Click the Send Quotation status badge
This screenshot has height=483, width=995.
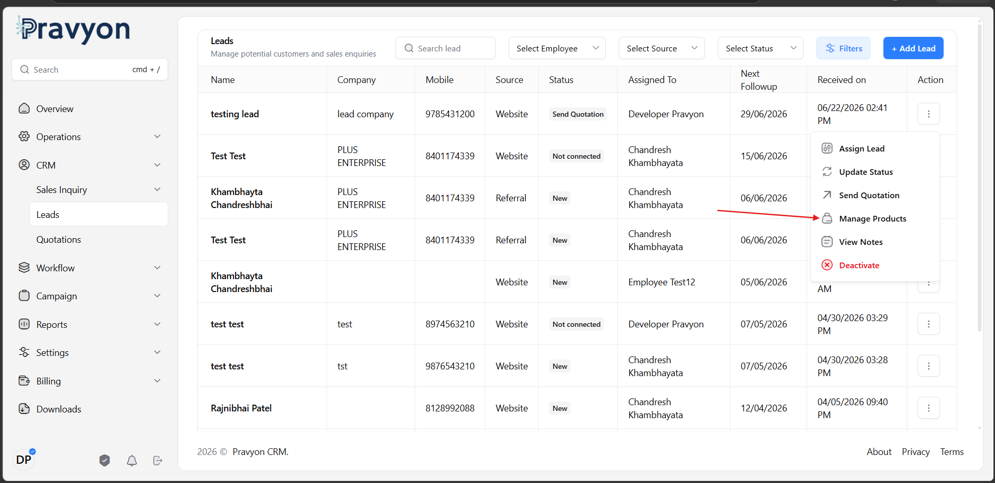[578, 114]
